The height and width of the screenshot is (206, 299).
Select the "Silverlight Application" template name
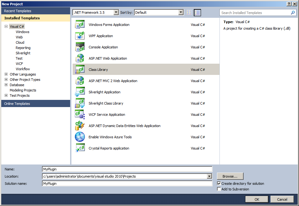pos(105,92)
